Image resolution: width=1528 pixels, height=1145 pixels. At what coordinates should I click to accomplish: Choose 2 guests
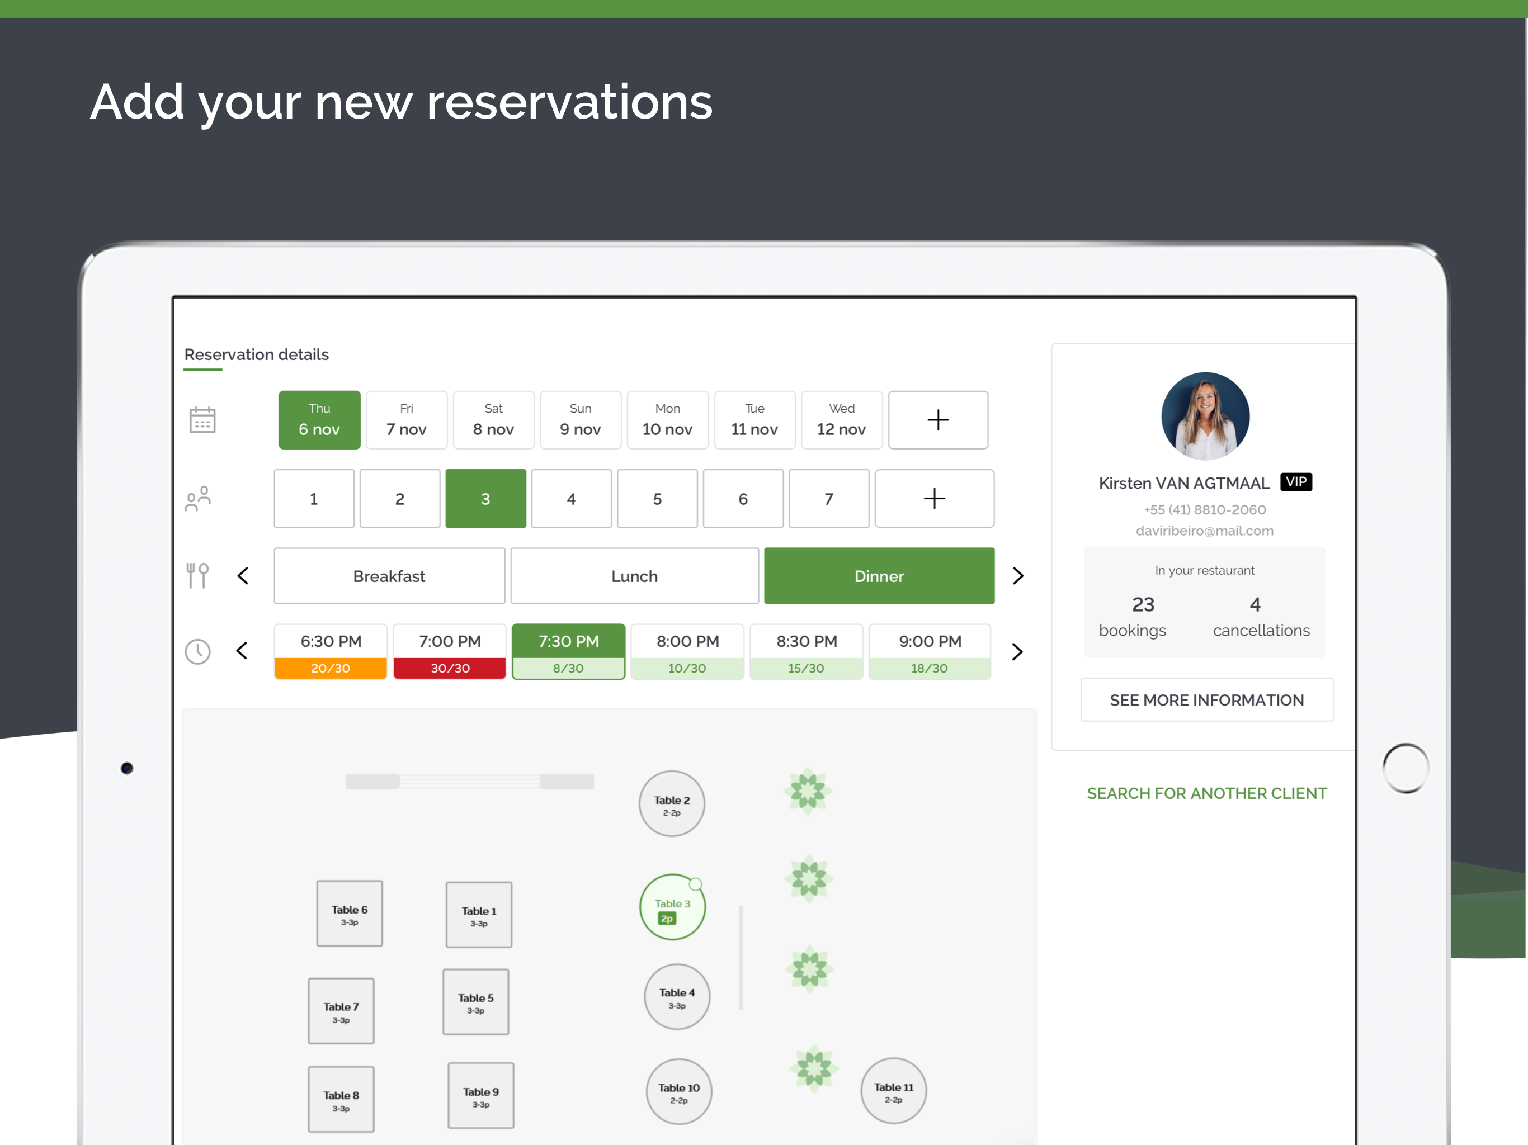click(x=399, y=499)
